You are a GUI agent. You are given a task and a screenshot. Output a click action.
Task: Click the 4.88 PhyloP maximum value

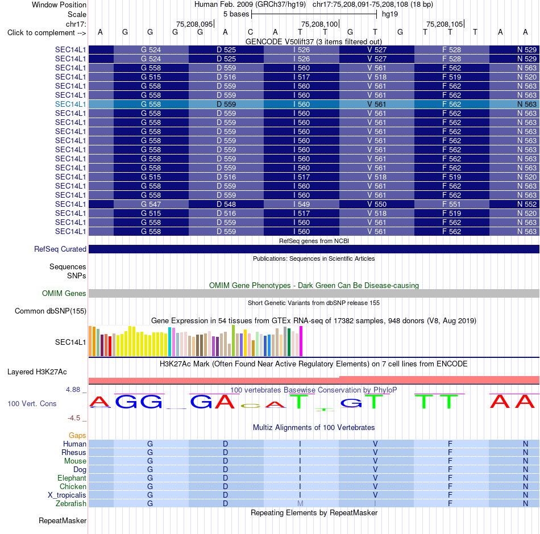click(x=73, y=389)
